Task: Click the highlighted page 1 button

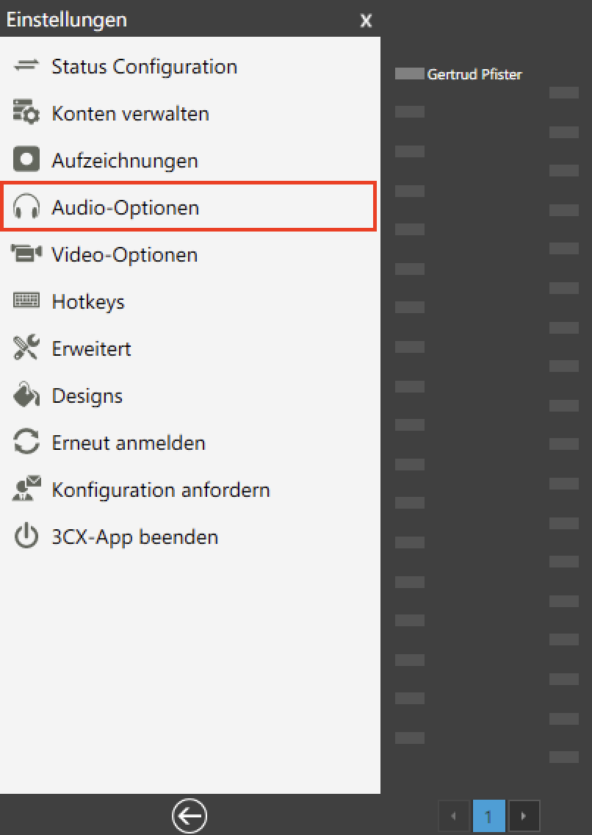Action: coord(488,816)
